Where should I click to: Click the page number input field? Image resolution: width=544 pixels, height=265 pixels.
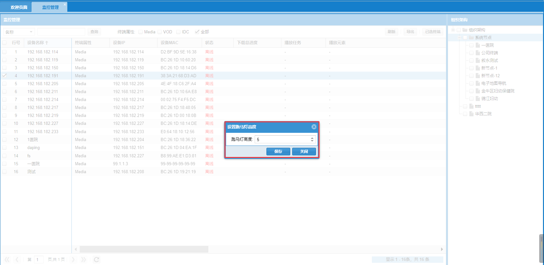[38, 260]
